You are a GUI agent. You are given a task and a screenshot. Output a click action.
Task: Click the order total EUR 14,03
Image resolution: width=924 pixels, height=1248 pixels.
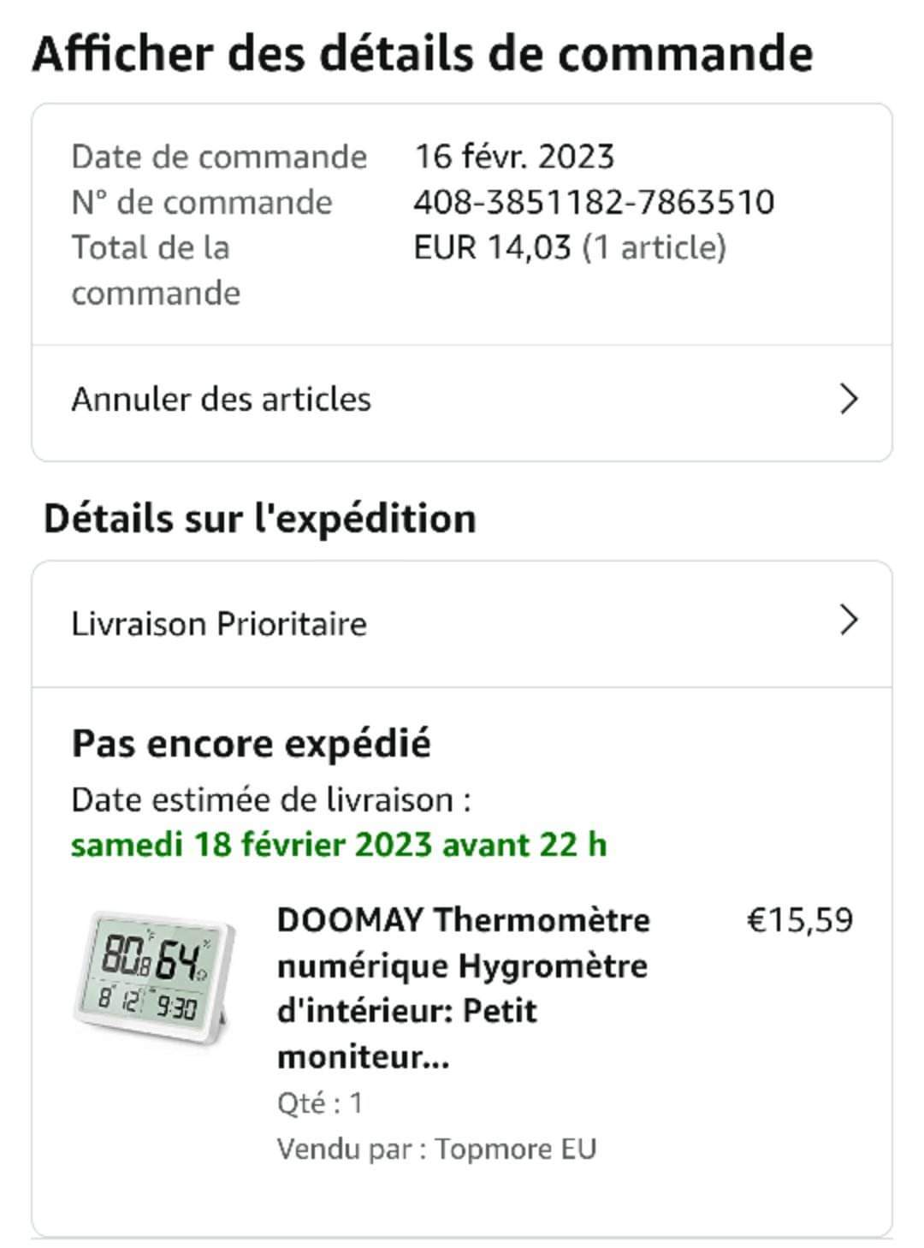point(492,247)
